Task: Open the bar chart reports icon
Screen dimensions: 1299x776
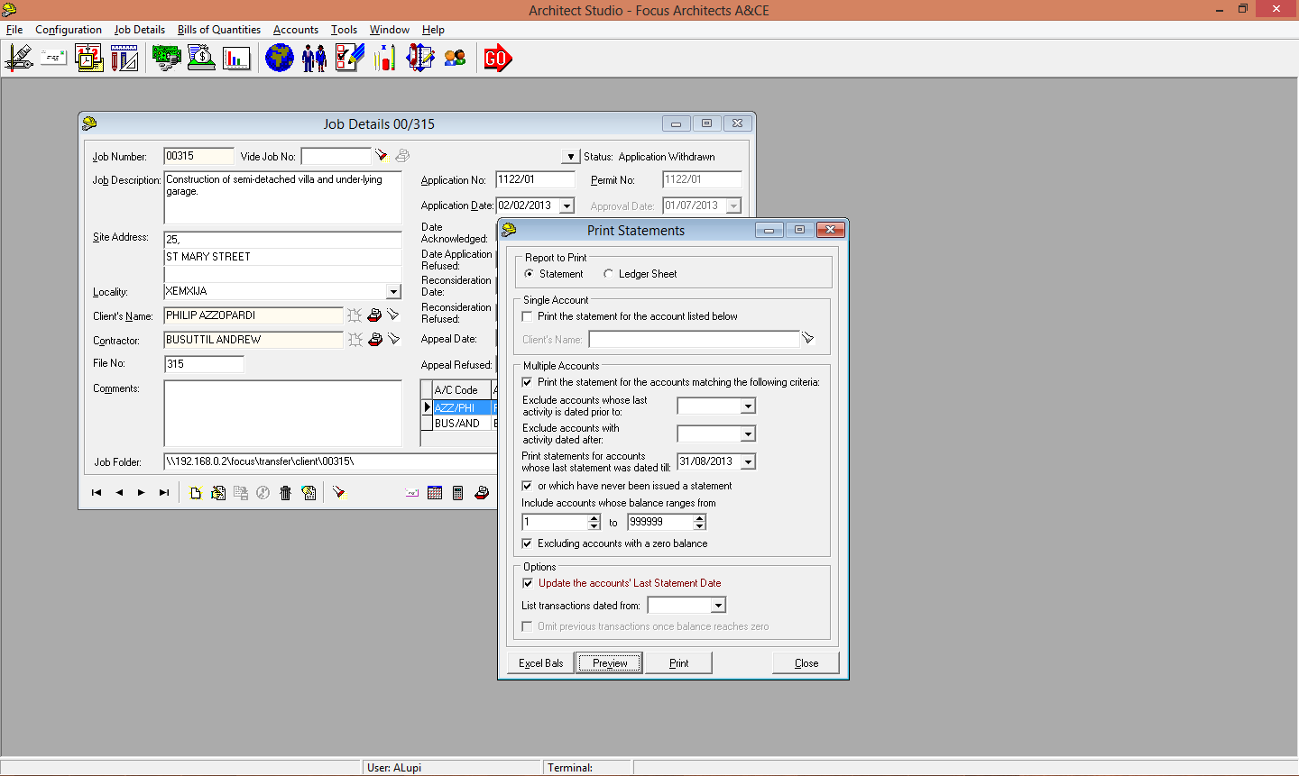Action: (x=236, y=59)
